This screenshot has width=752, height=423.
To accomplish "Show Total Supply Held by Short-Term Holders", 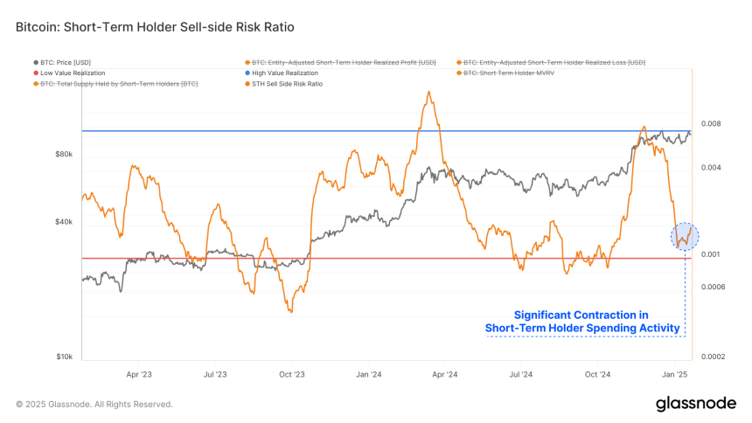I will (x=115, y=83).
